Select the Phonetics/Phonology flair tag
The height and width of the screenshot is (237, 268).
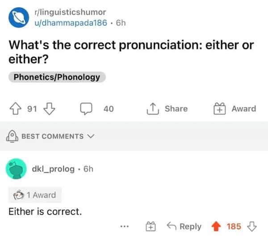coord(57,77)
